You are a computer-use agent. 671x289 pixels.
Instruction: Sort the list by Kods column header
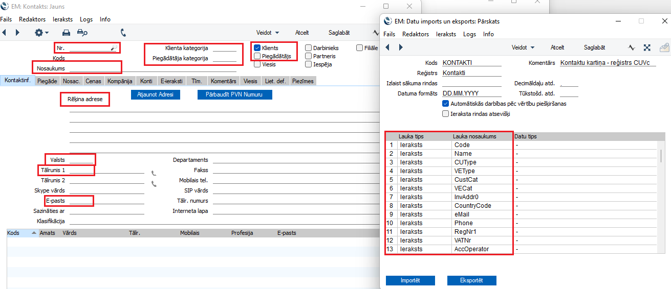[x=14, y=233]
